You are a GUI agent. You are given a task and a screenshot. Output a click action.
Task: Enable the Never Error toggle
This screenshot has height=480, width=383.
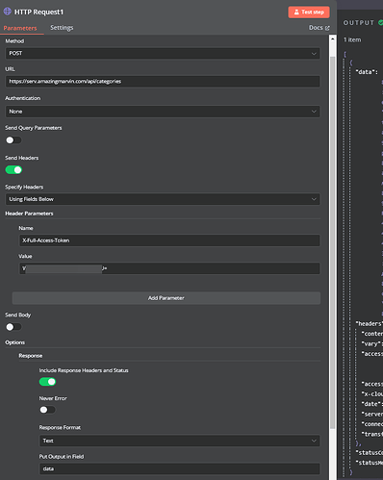point(47,410)
